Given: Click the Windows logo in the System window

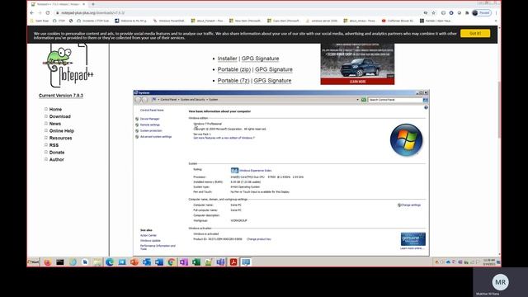Looking at the screenshot, I should coord(406,139).
